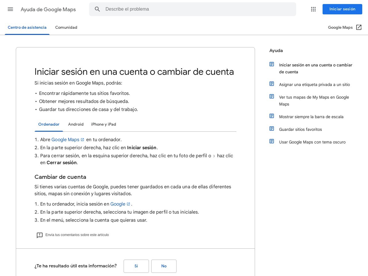
Task: Open the Google apps grid
Action: 313,9
